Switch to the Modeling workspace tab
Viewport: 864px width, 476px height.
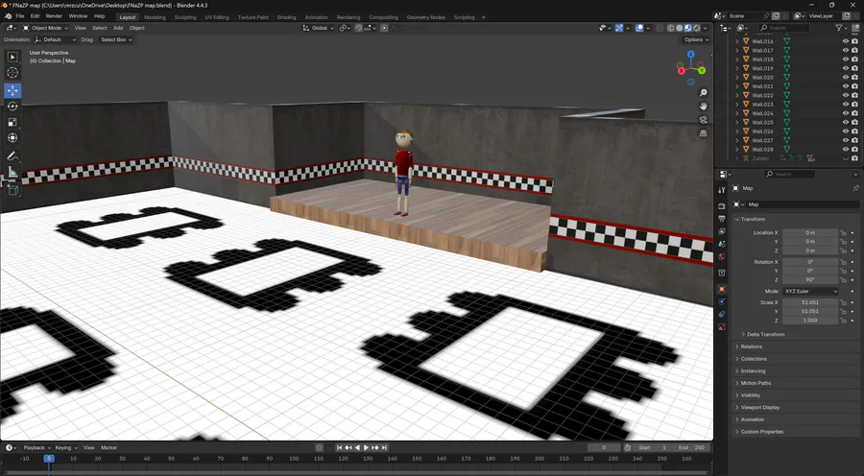(x=155, y=17)
